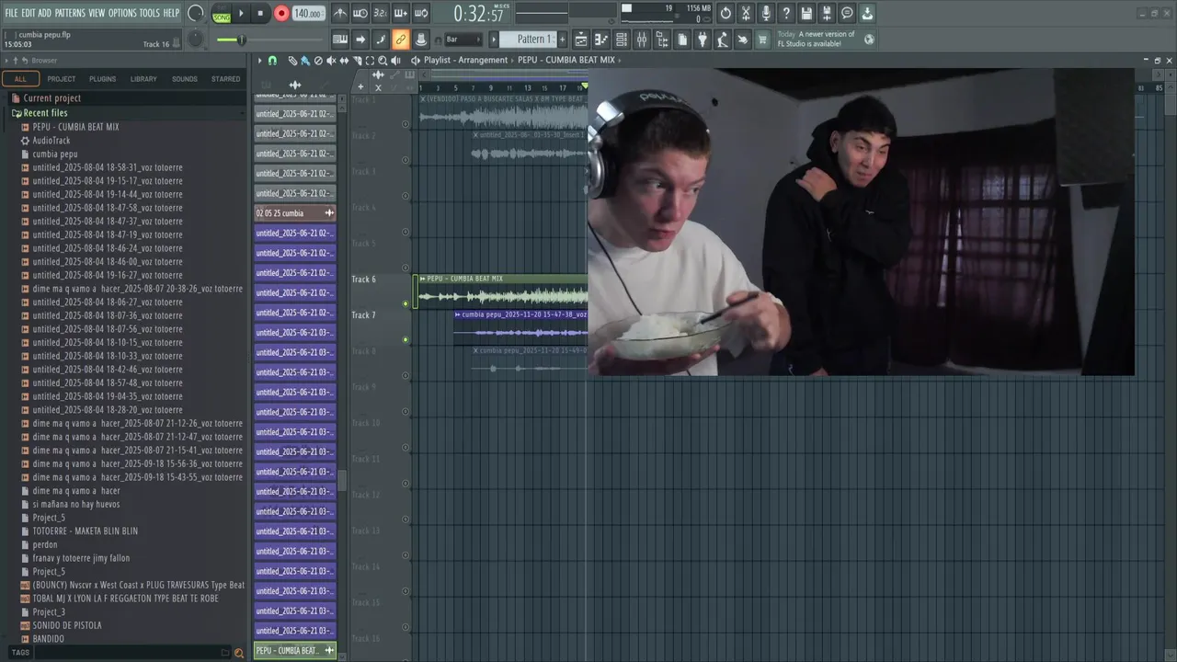Viewport: 1177px width, 662px height.
Task: Click the 'PEPU - CUMBIA BEAT MIX' playlist clip
Action: [x=502, y=291]
